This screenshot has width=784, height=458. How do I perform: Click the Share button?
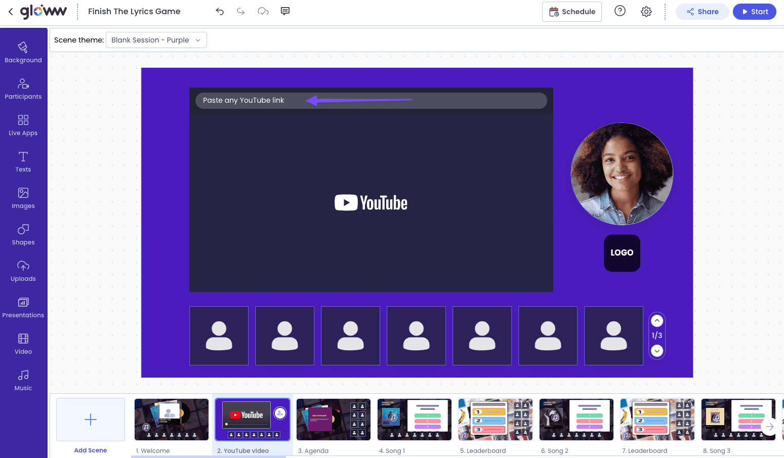pos(702,12)
